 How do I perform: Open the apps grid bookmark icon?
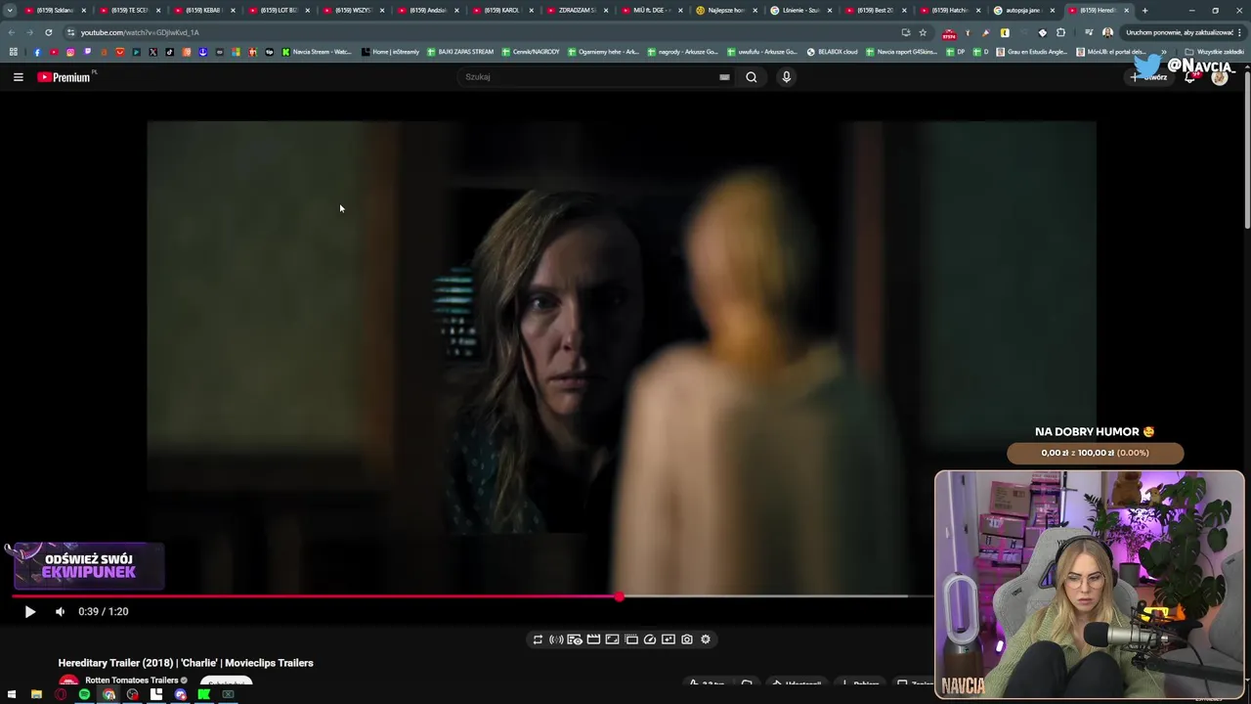tap(13, 52)
